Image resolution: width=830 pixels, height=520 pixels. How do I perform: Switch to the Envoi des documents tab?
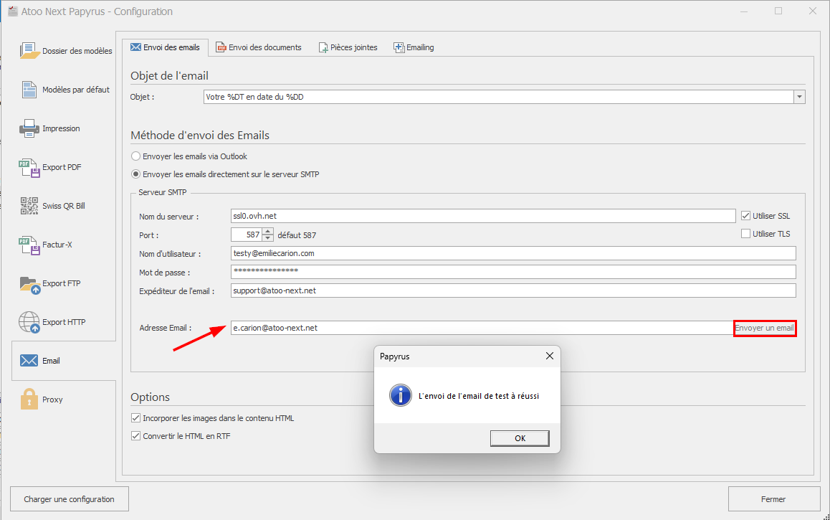[259, 47]
